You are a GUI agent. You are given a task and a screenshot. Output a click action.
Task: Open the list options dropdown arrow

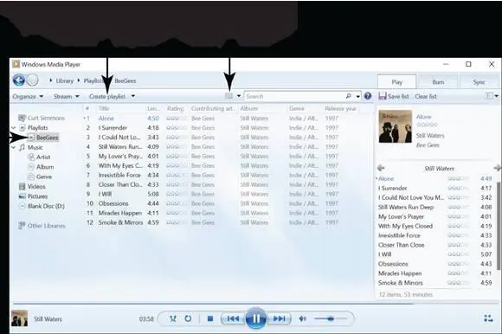click(x=497, y=96)
